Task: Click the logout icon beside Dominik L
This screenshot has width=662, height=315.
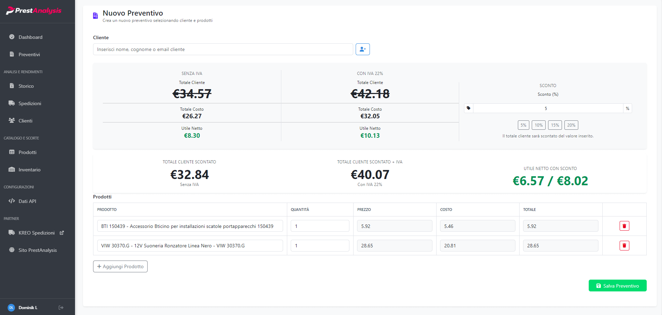Action: point(61,308)
